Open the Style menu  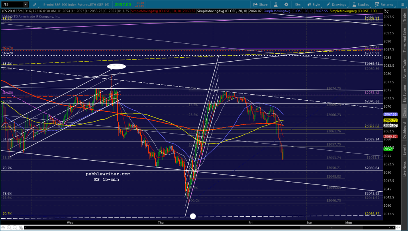(x=314, y=4)
